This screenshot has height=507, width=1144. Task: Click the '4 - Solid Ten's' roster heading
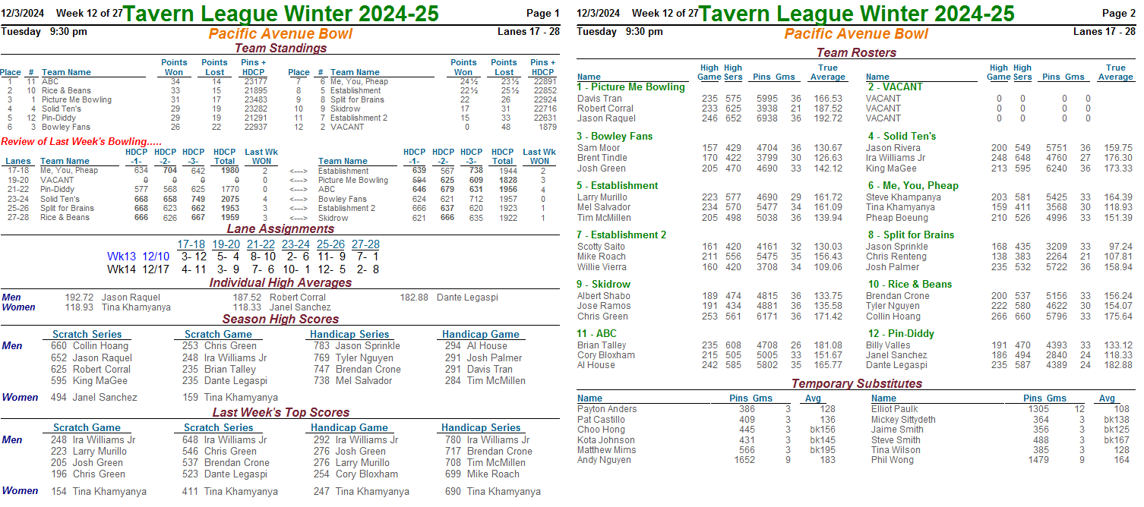(x=902, y=136)
